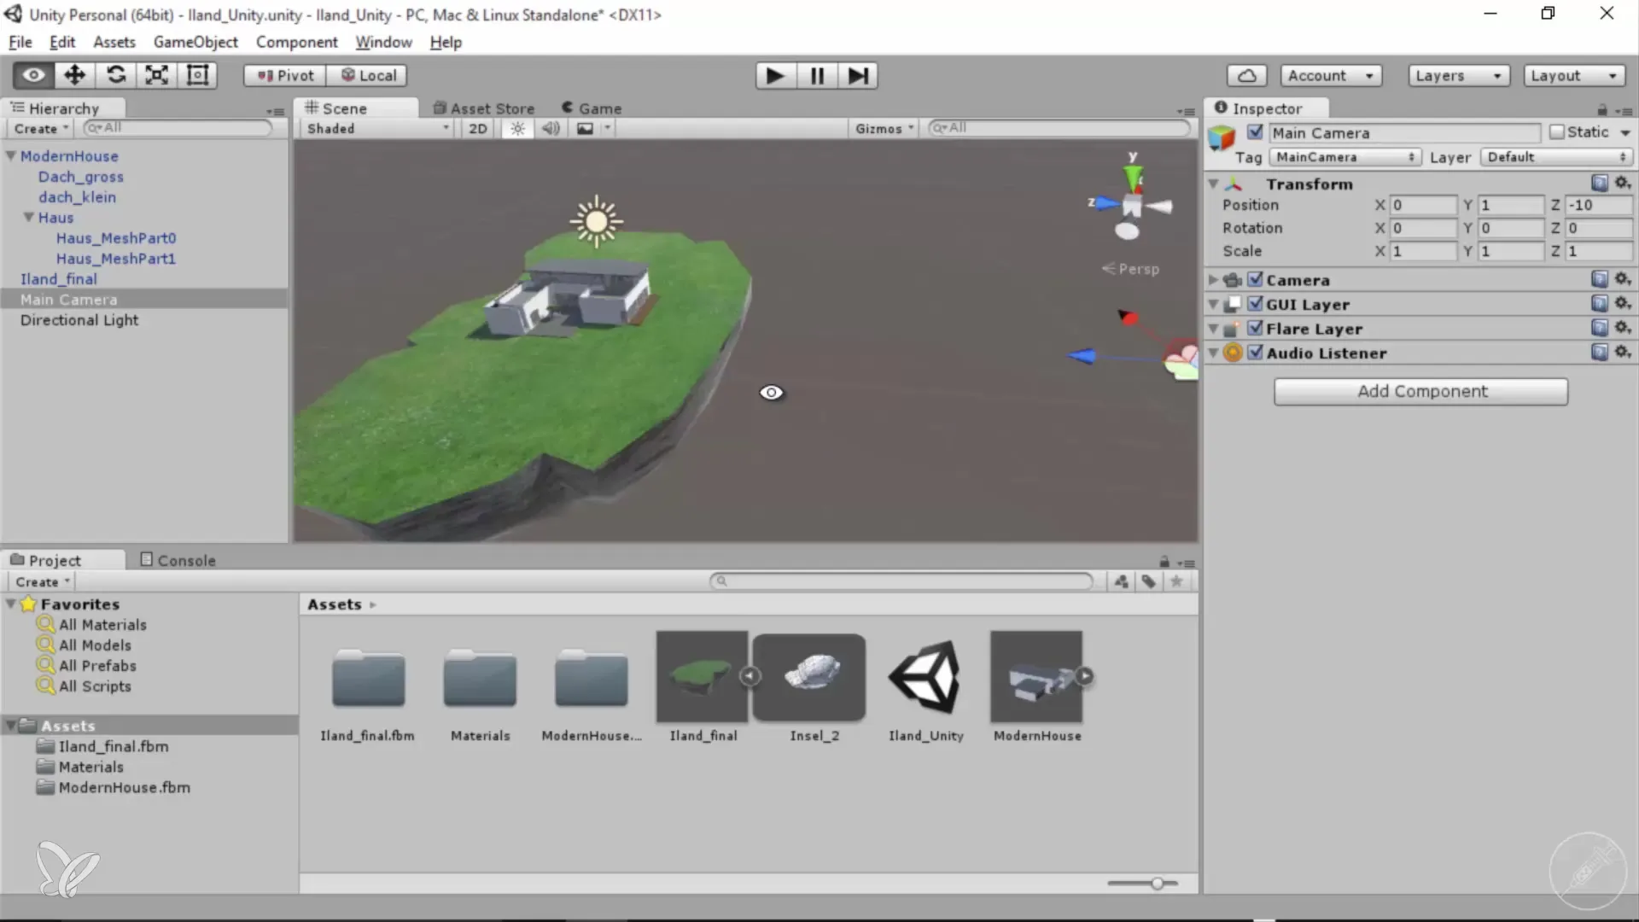The height and width of the screenshot is (922, 1639).
Task: Open the Cloud services icon
Action: click(1246, 75)
